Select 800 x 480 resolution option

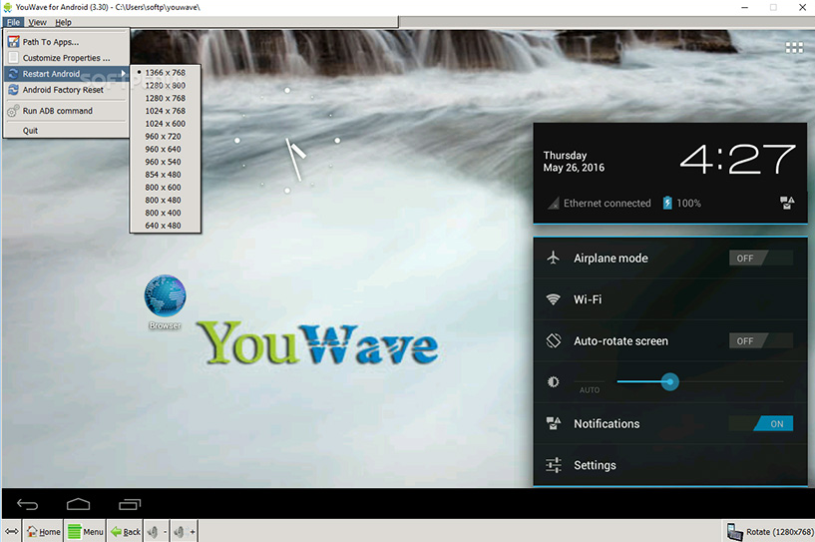pos(166,201)
